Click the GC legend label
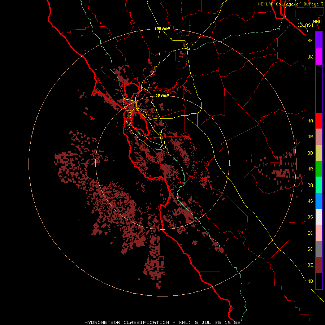This screenshot has width=325, height=325. click(310, 249)
